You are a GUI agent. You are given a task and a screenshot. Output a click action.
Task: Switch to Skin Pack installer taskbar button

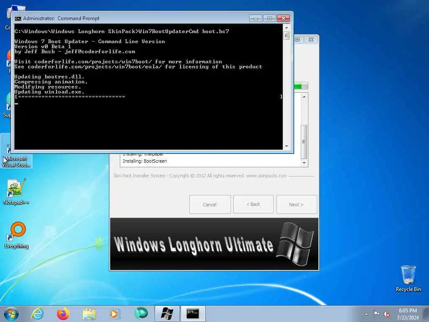pos(167,314)
